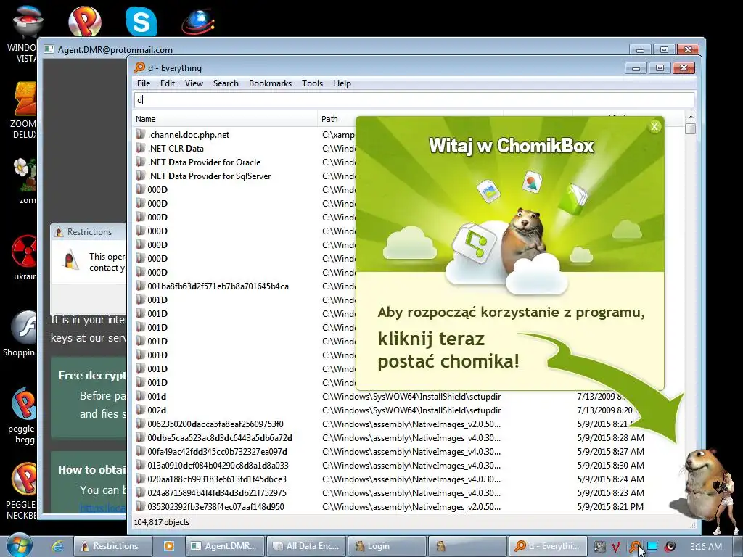This screenshot has height=557, width=743.
Task: Select the 001d file result
Action: (x=157, y=397)
